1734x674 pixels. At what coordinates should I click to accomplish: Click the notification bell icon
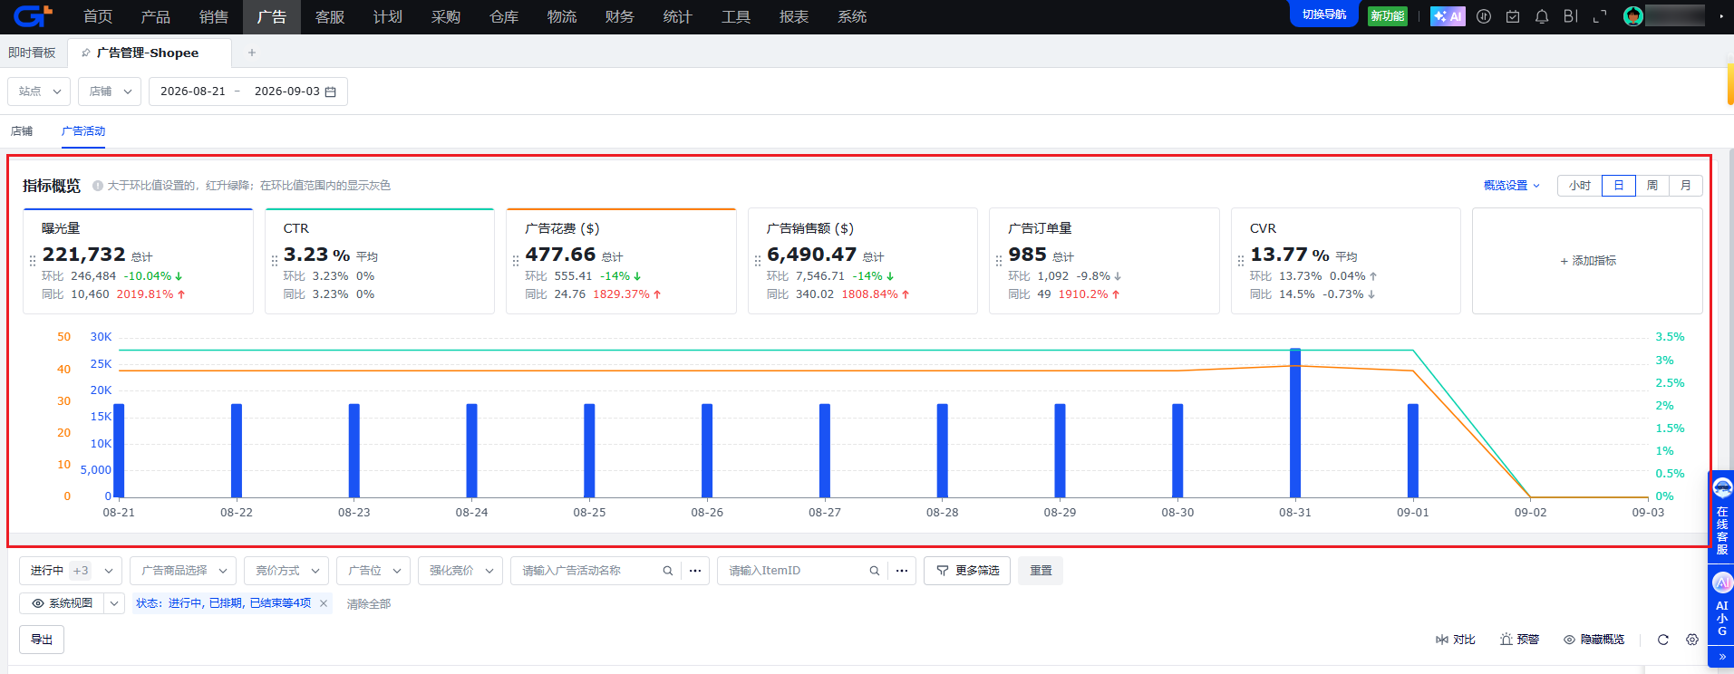click(x=1542, y=16)
